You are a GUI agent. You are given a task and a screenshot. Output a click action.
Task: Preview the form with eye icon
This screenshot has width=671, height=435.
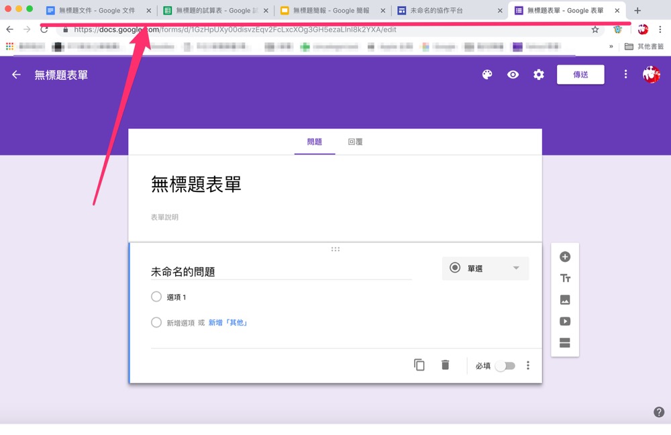513,75
